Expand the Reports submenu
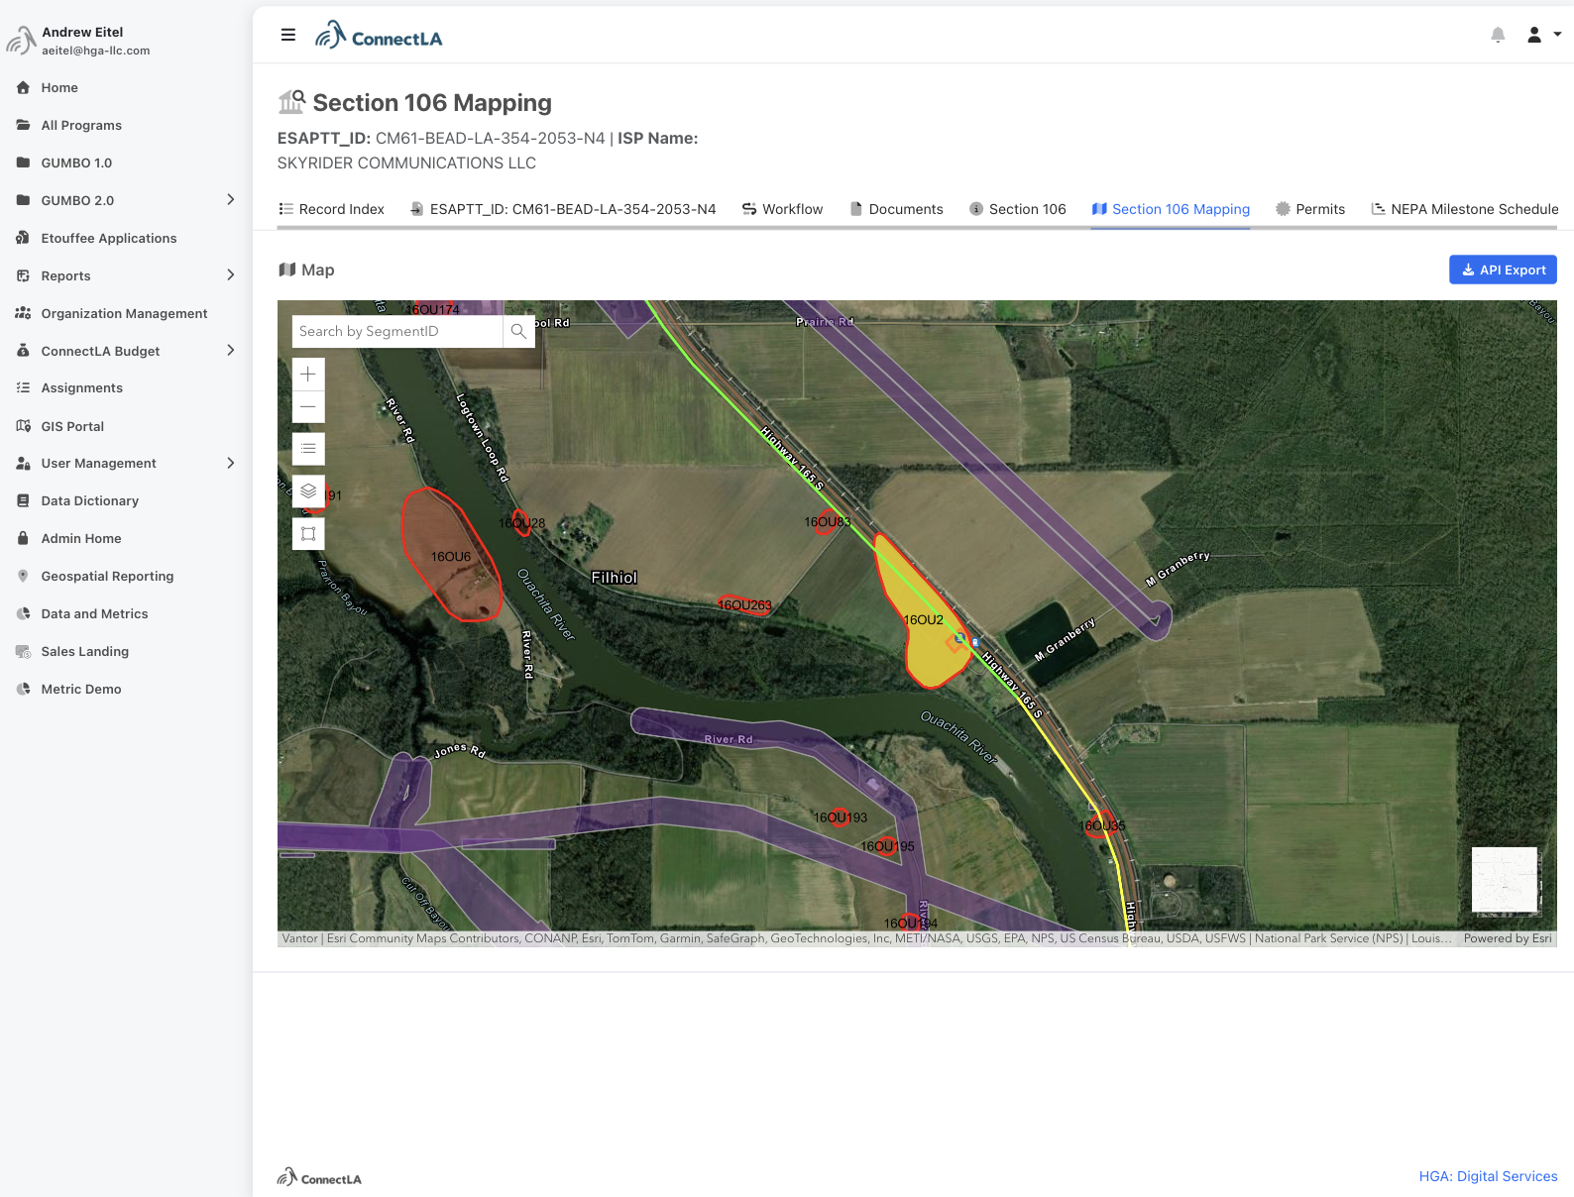 [x=231, y=275]
